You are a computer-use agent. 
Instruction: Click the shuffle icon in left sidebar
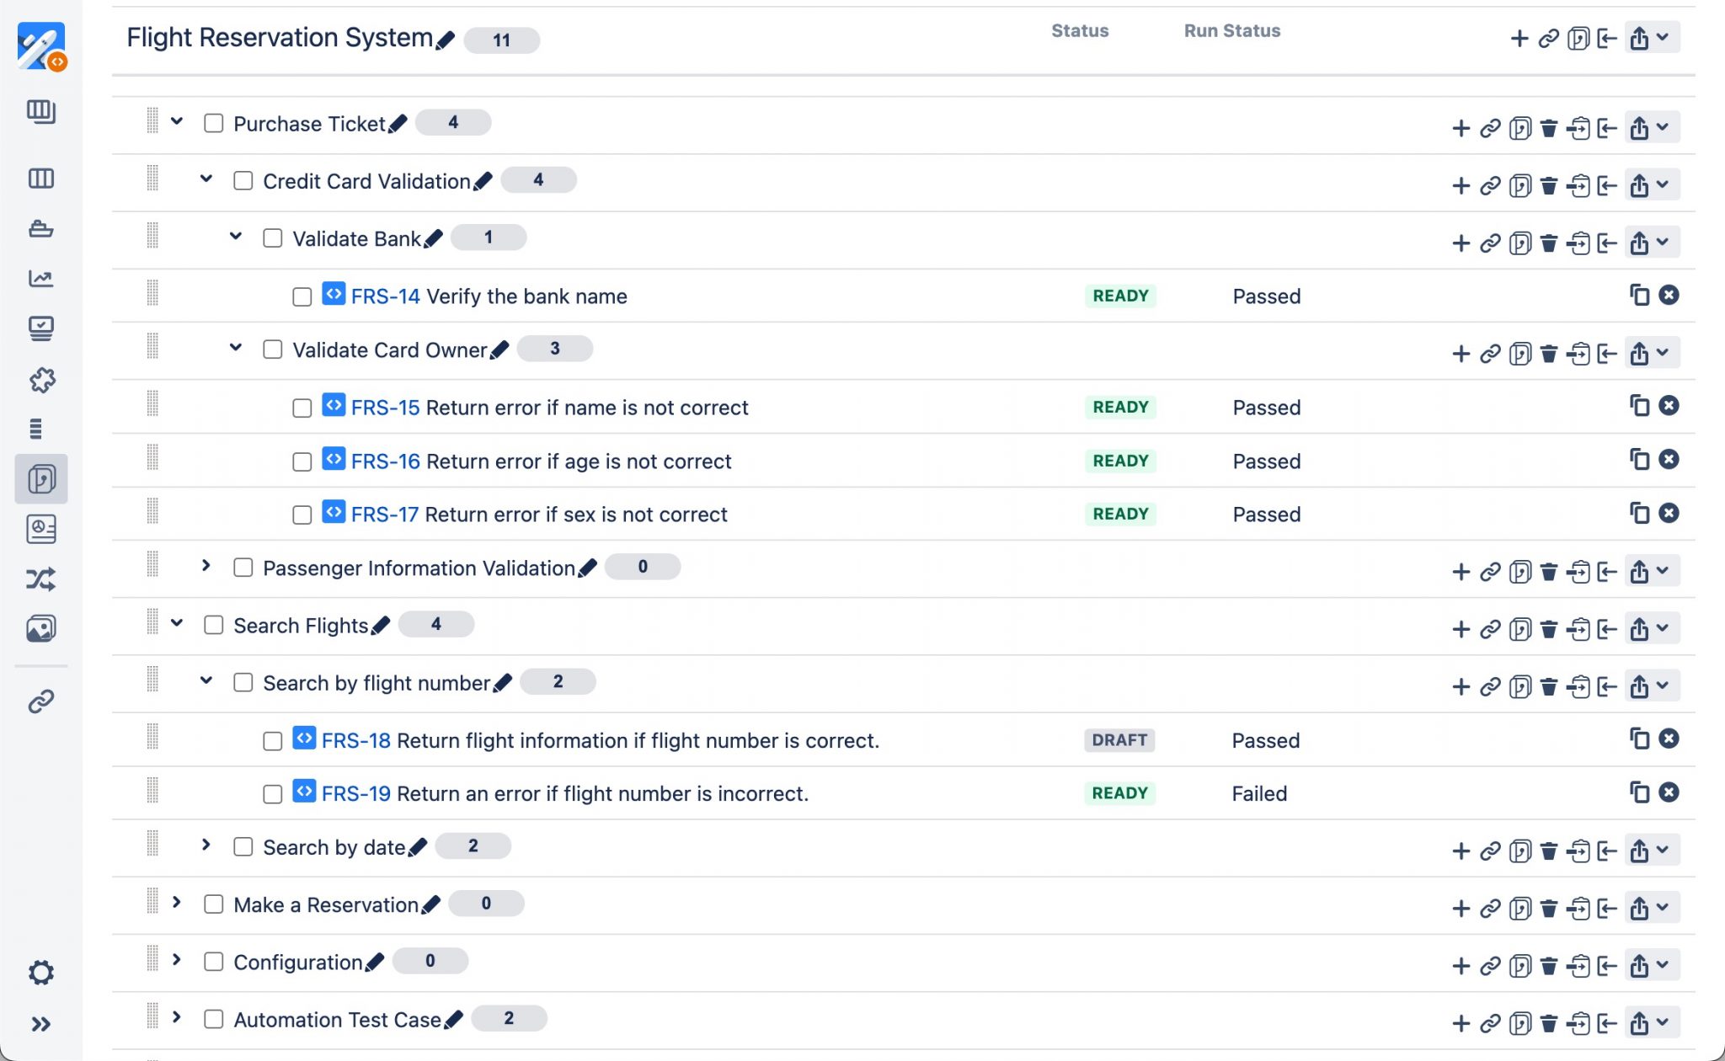pyautogui.click(x=41, y=579)
